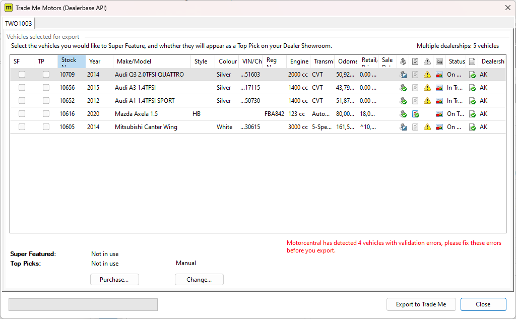This screenshot has width=516, height=319.
Task: Tick Super Feature checkbox for Audi A3
Action: [22, 88]
